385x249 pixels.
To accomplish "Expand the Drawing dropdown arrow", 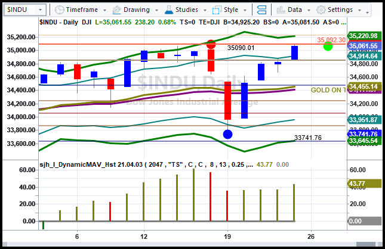I will point(156,10).
